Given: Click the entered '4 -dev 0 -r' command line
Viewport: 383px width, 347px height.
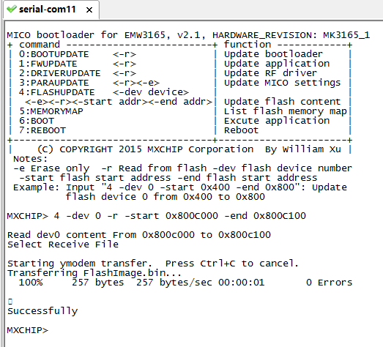Looking at the screenshot, I should (x=156, y=216).
